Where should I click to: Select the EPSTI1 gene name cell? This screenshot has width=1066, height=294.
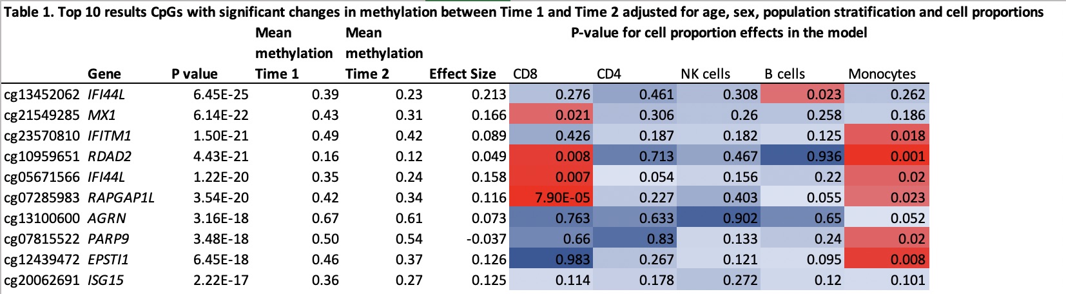[108, 260]
